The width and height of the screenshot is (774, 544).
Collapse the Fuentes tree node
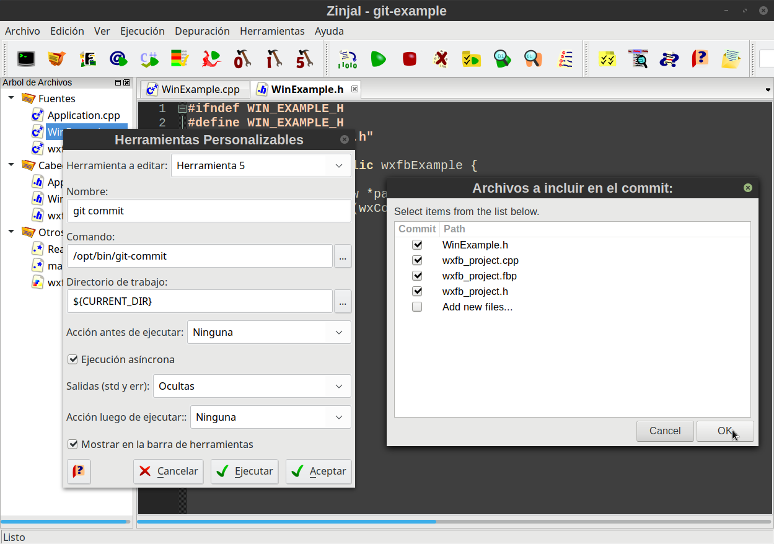click(x=10, y=98)
